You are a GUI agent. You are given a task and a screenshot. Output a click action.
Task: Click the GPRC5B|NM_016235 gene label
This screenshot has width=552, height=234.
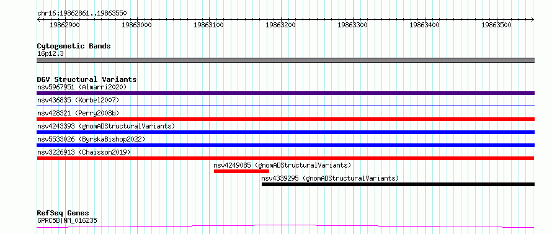(67, 221)
